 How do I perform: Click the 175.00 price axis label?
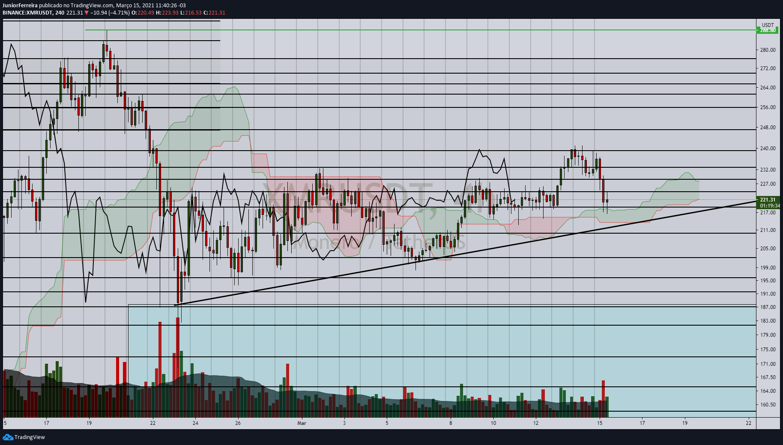point(768,350)
